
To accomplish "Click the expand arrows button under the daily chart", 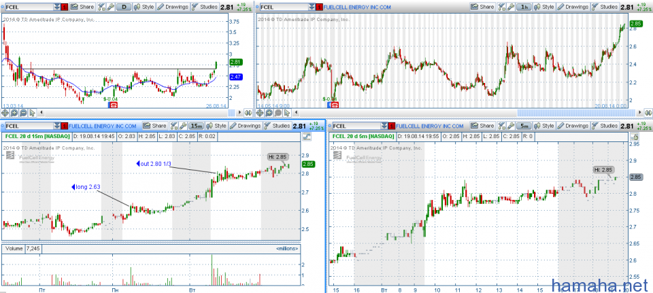I will [x=248, y=113].
